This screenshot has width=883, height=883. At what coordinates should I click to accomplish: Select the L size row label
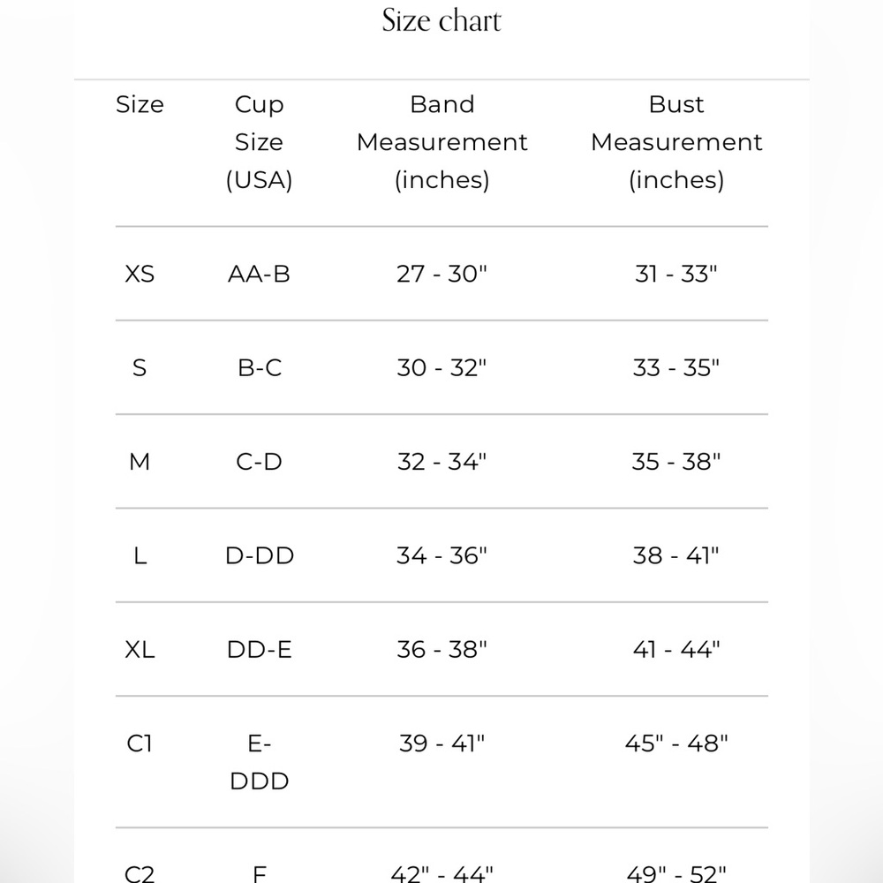tap(140, 556)
